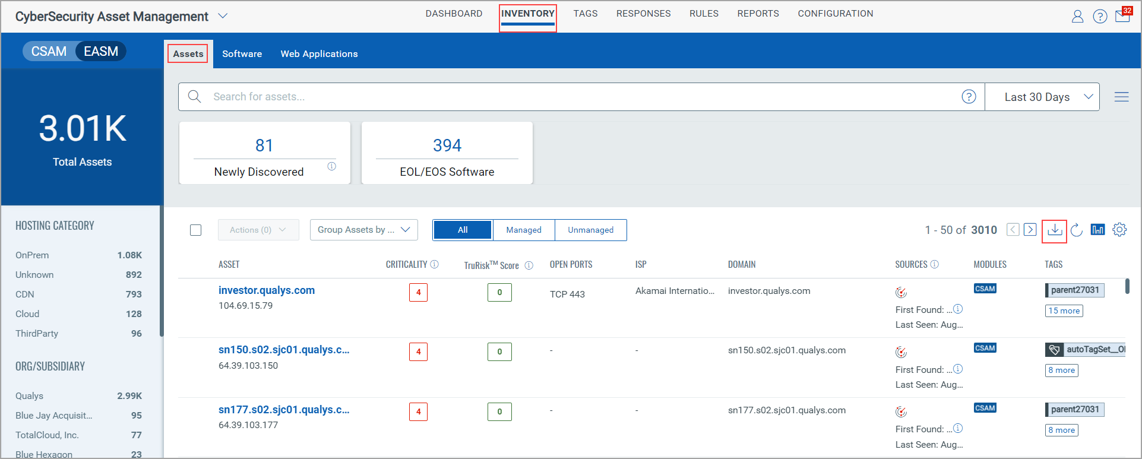Select the Web Applications sub-tab
The width and height of the screenshot is (1142, 459).
click(x=319, y=53)
